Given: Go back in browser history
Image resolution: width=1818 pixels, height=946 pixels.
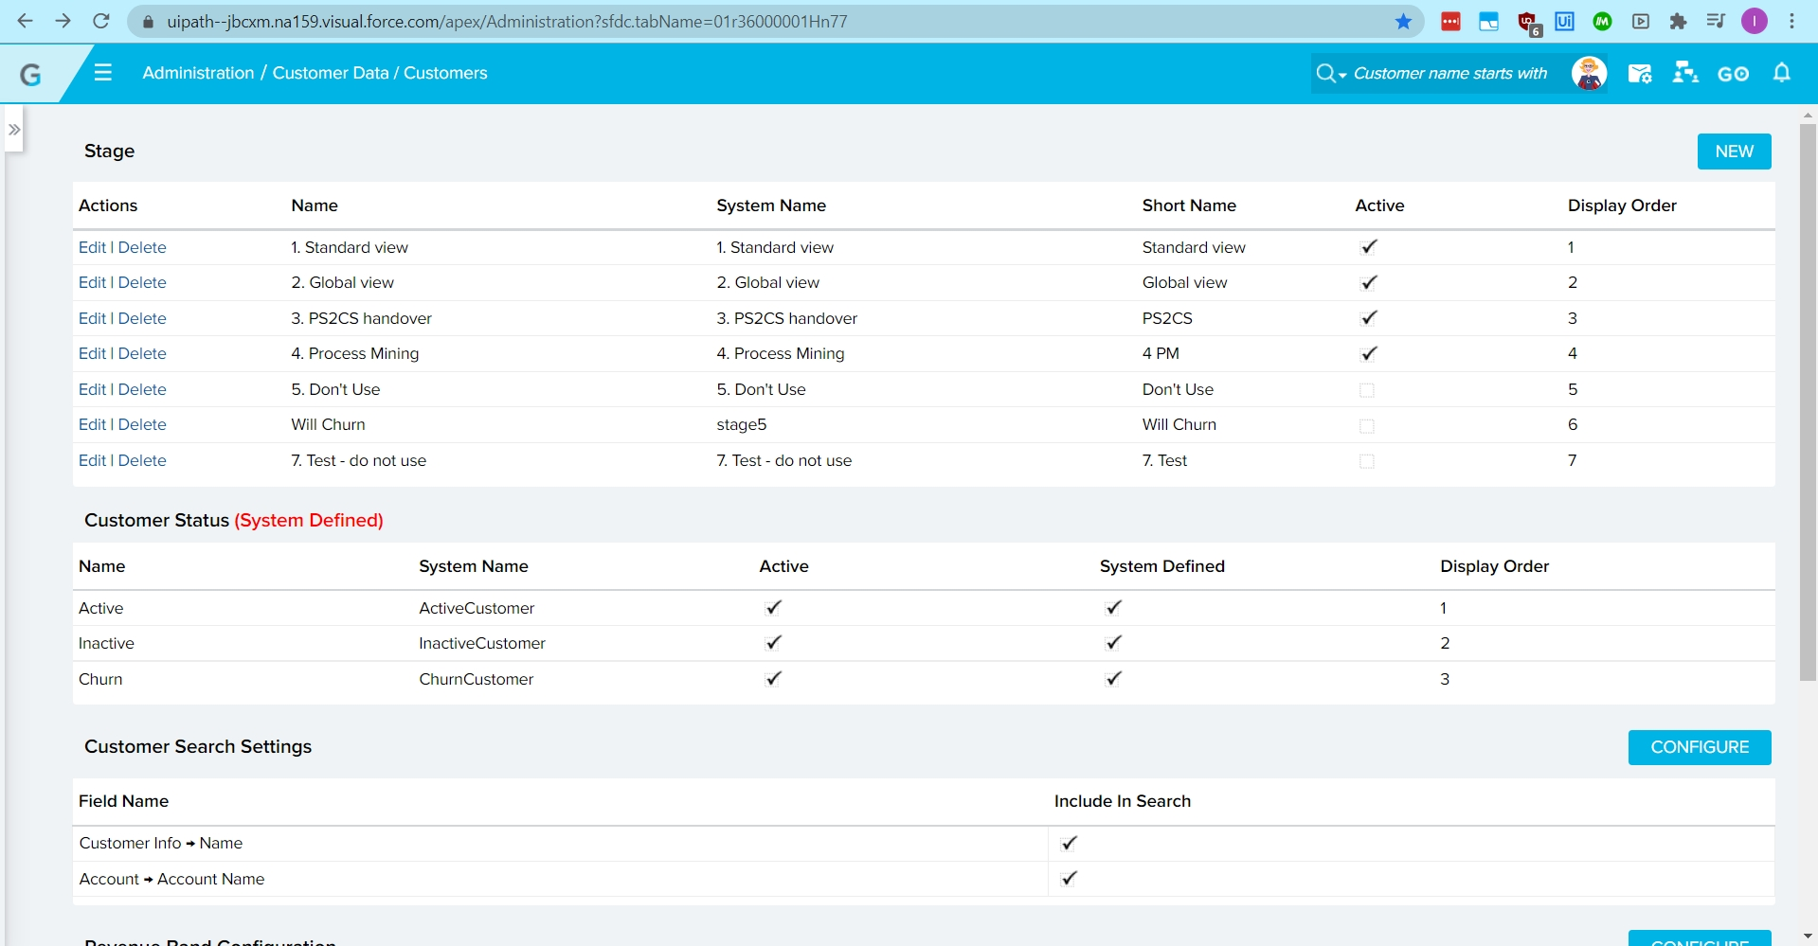Looking at the screenshot, I should 25,21.
